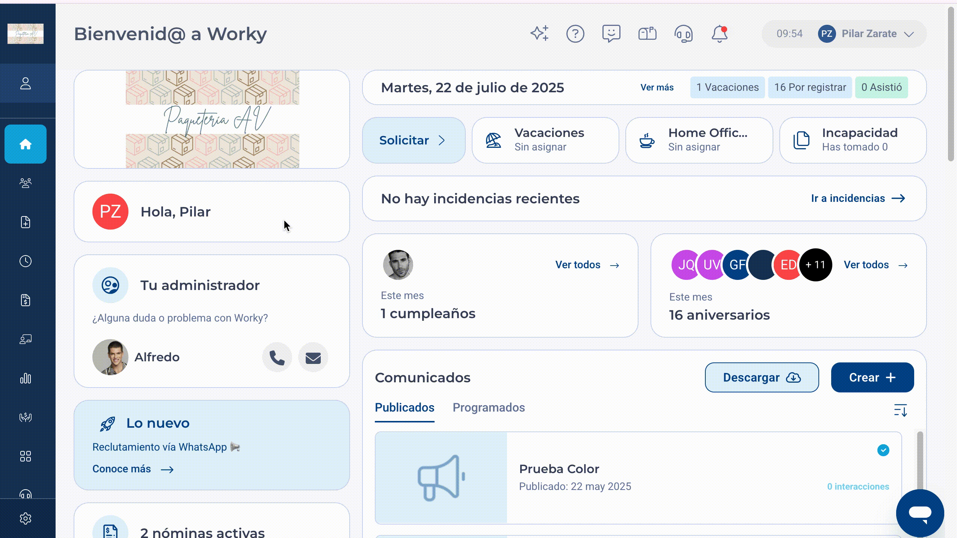The width and height of the screenshot is (957, 538).
Task: Click the JQ anniversary avatar
Action: 686,265
